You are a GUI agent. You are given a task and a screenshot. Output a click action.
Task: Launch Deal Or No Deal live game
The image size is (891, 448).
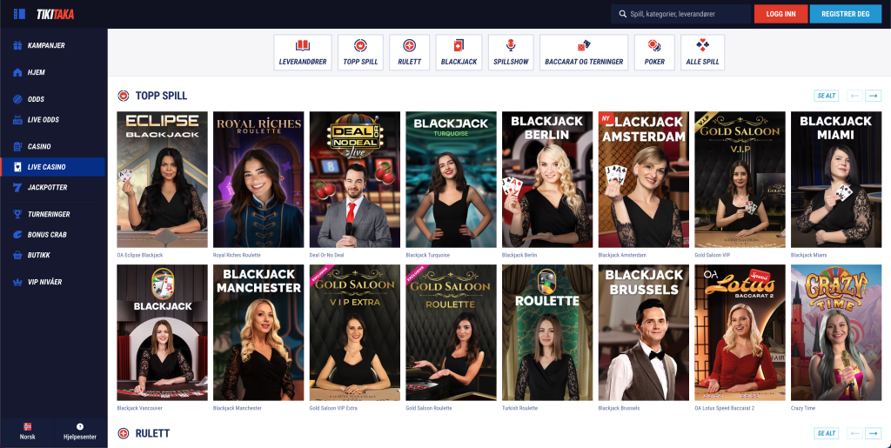point(355,179)
